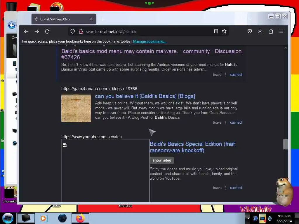This screenshot has height=224, width=299.
Task: Select the CollabVM SearXNG tab
Action: (x=64, y=19)
